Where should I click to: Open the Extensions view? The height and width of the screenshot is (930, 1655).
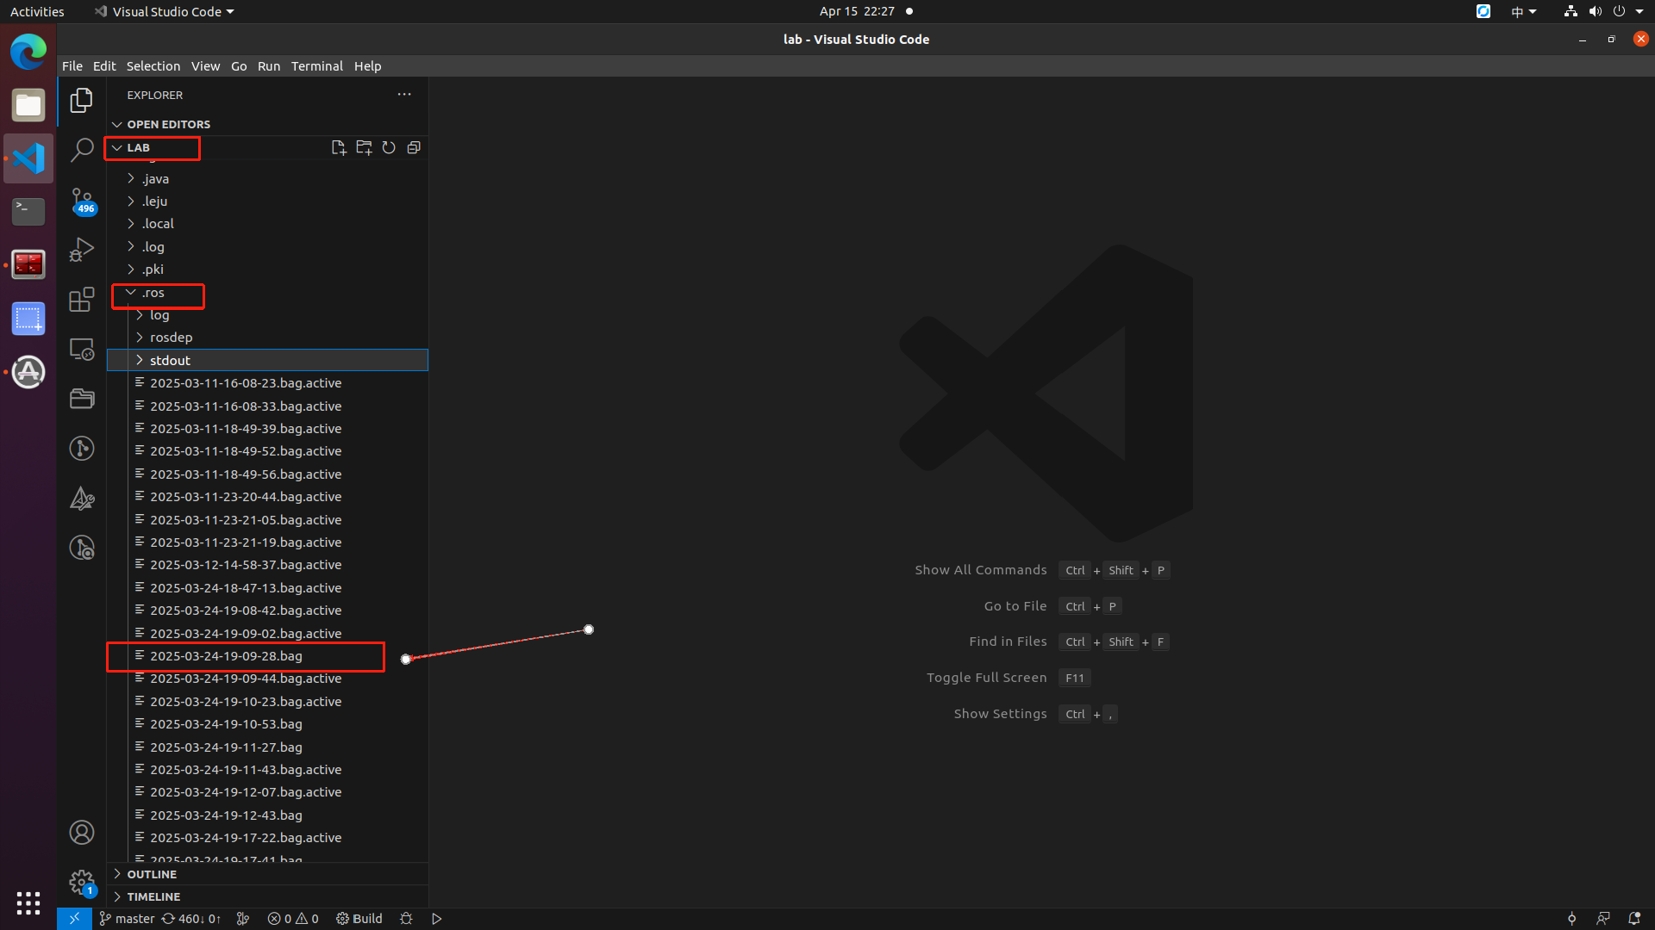(x=82, y=300)
